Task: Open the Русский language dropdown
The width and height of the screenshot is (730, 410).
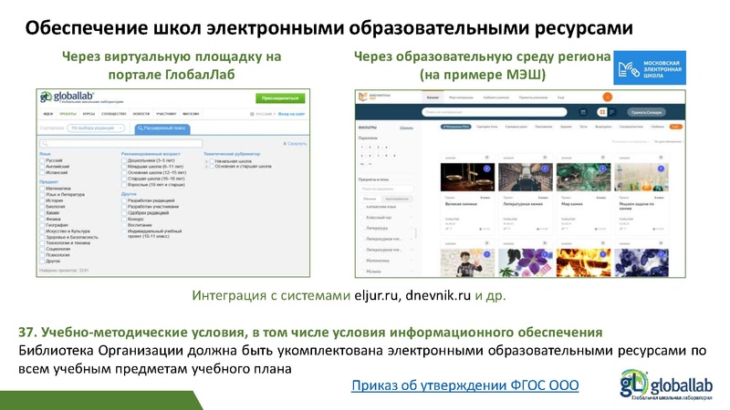Action: (266, 114)
